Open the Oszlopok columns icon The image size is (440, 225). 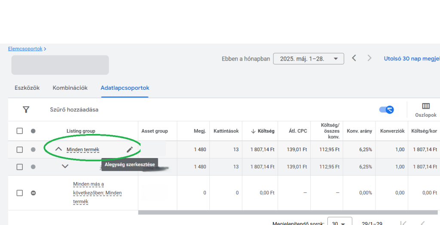(425, 106)
